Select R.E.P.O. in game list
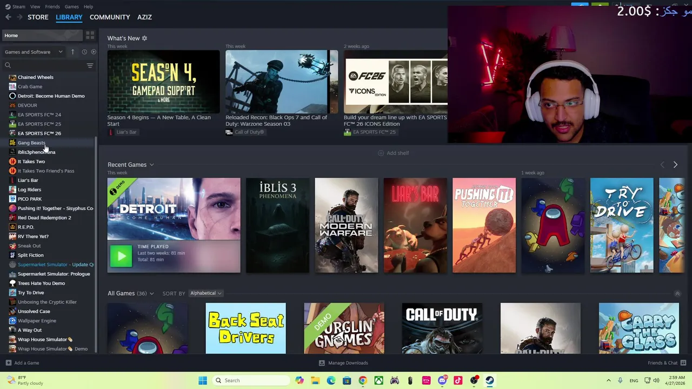The image size is (692, 389). [26, 227]
